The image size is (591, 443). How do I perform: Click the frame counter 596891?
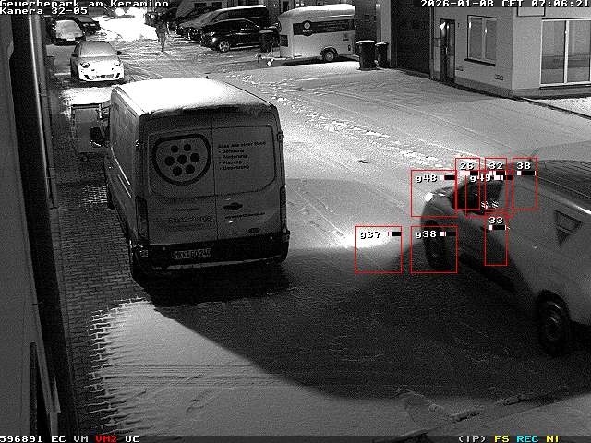click(x=21, y=438)
